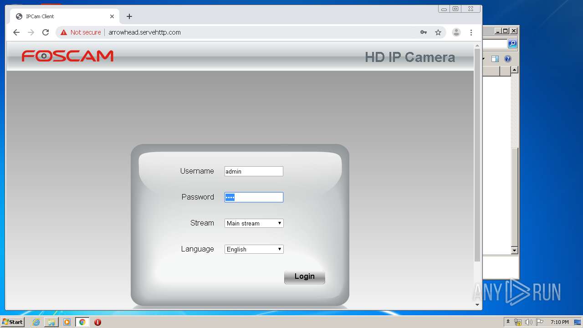Click the Password input field
This screenshot has width=583, height=328.
[254, 197]
